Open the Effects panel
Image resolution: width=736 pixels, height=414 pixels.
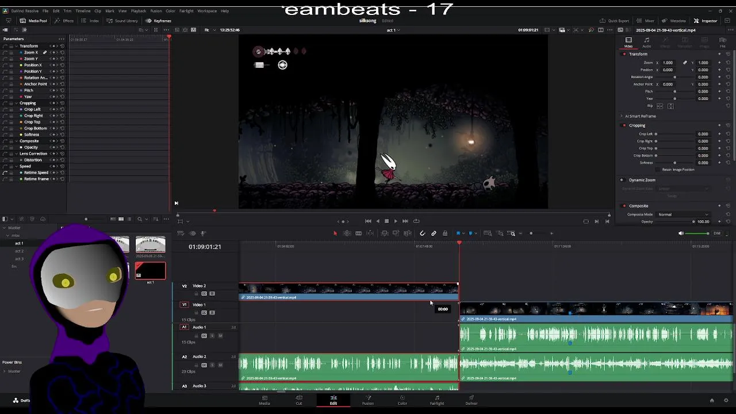64,21
